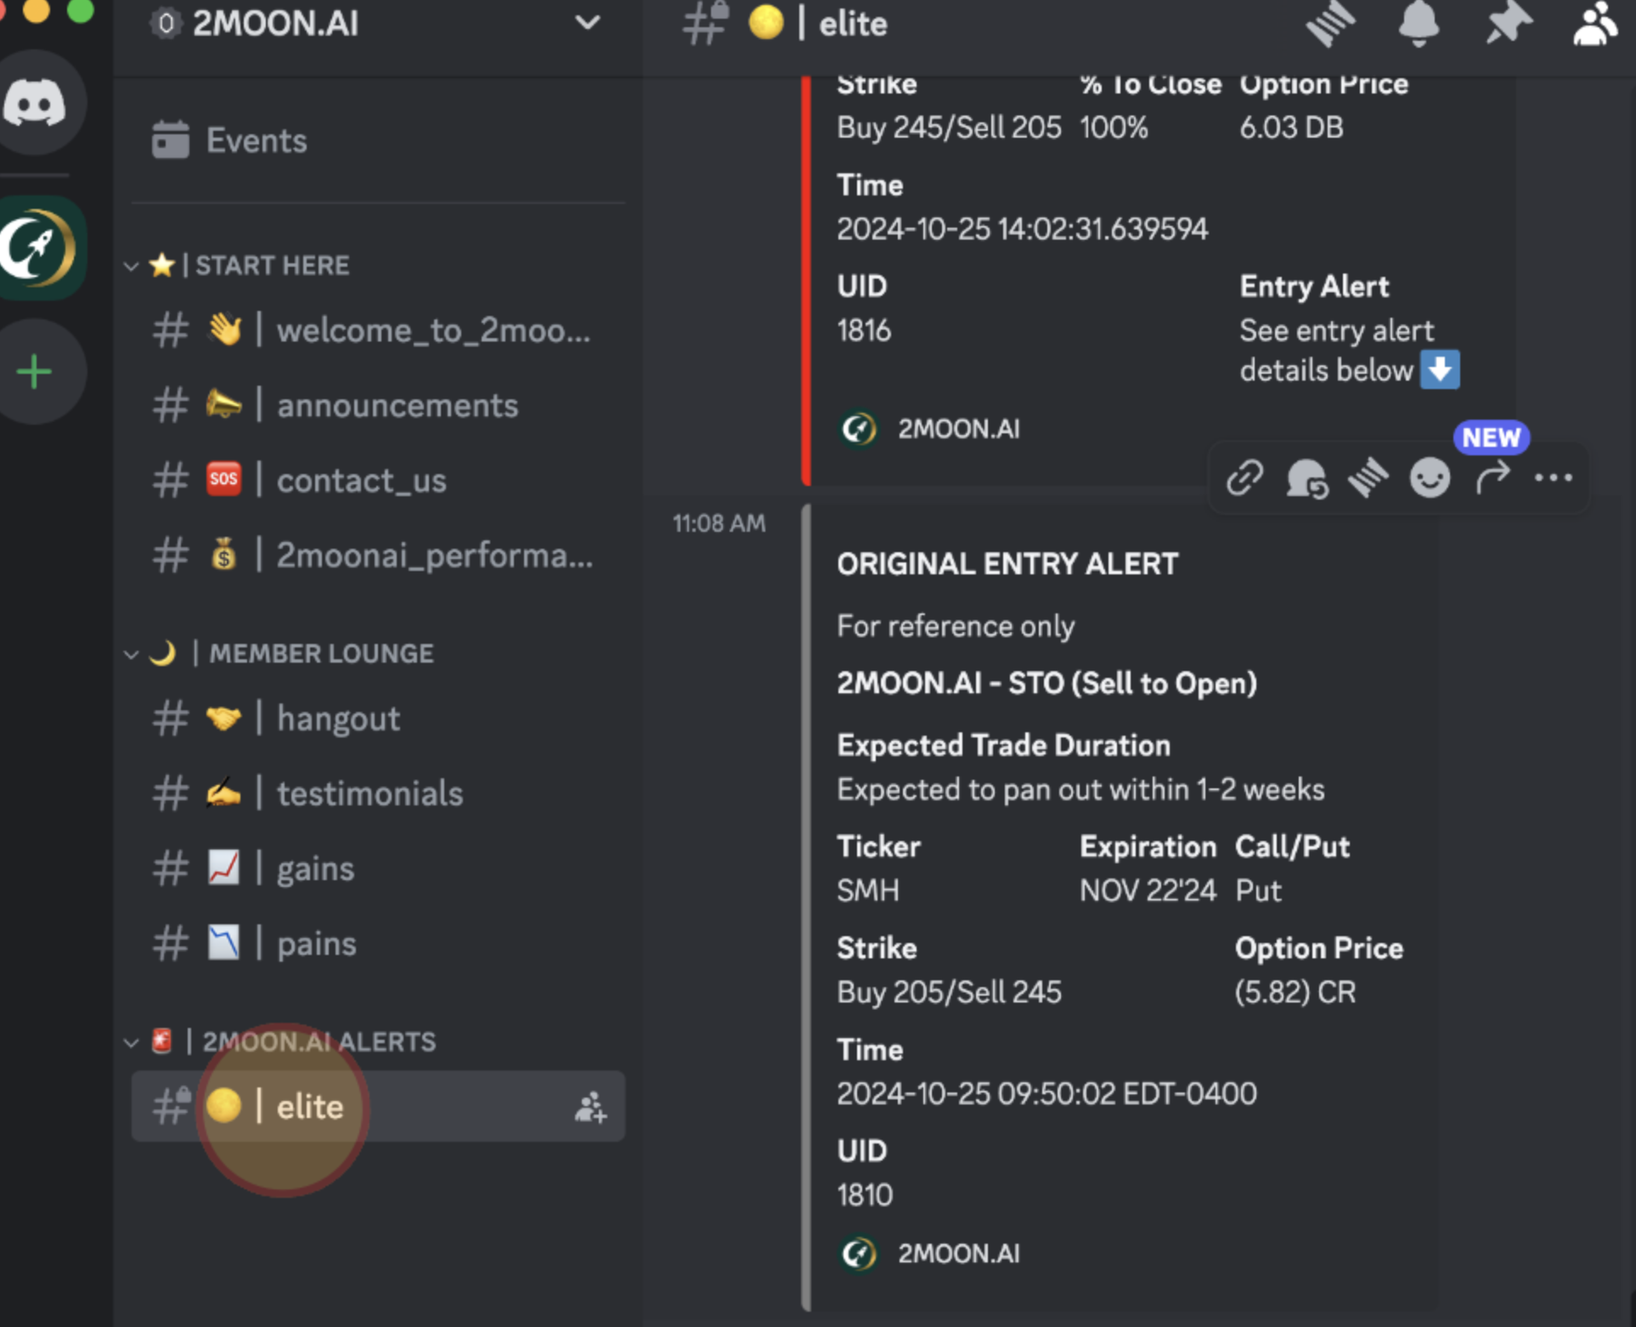1636x1327 pixels.
Task: Select the 2MOON.AI server icon
Action: (37, 248)
